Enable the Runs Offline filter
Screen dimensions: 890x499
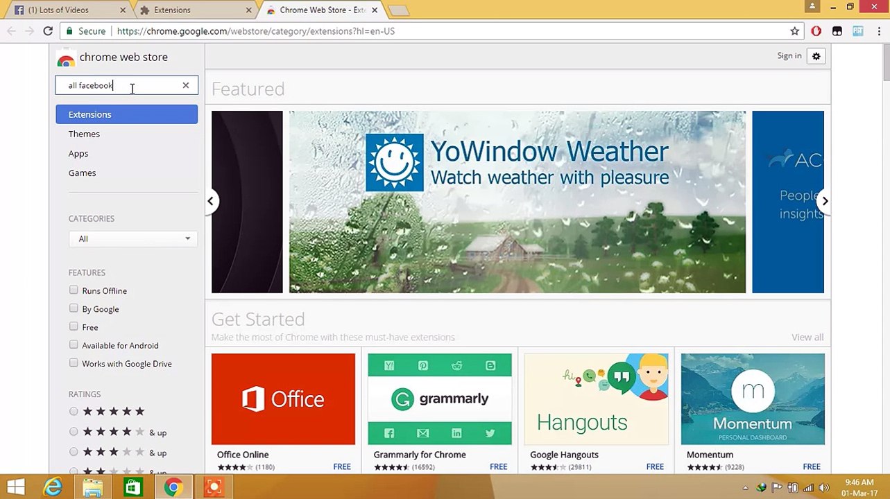(x=74, y=290)
